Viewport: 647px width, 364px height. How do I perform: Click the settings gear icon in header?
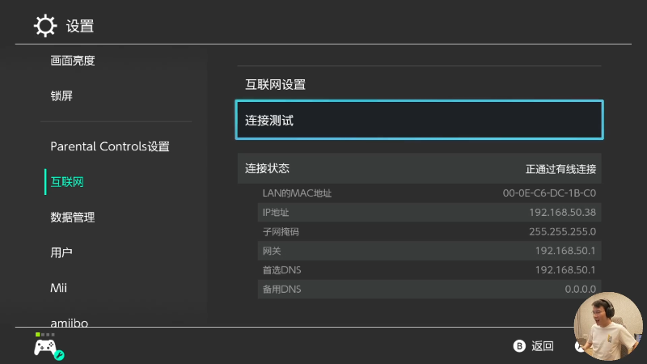pos(45,26)
